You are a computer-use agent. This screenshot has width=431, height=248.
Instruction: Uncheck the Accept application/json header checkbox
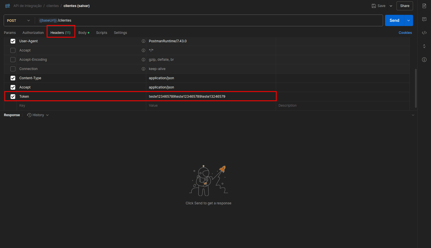pyautogui.click(x=13, y=87)
